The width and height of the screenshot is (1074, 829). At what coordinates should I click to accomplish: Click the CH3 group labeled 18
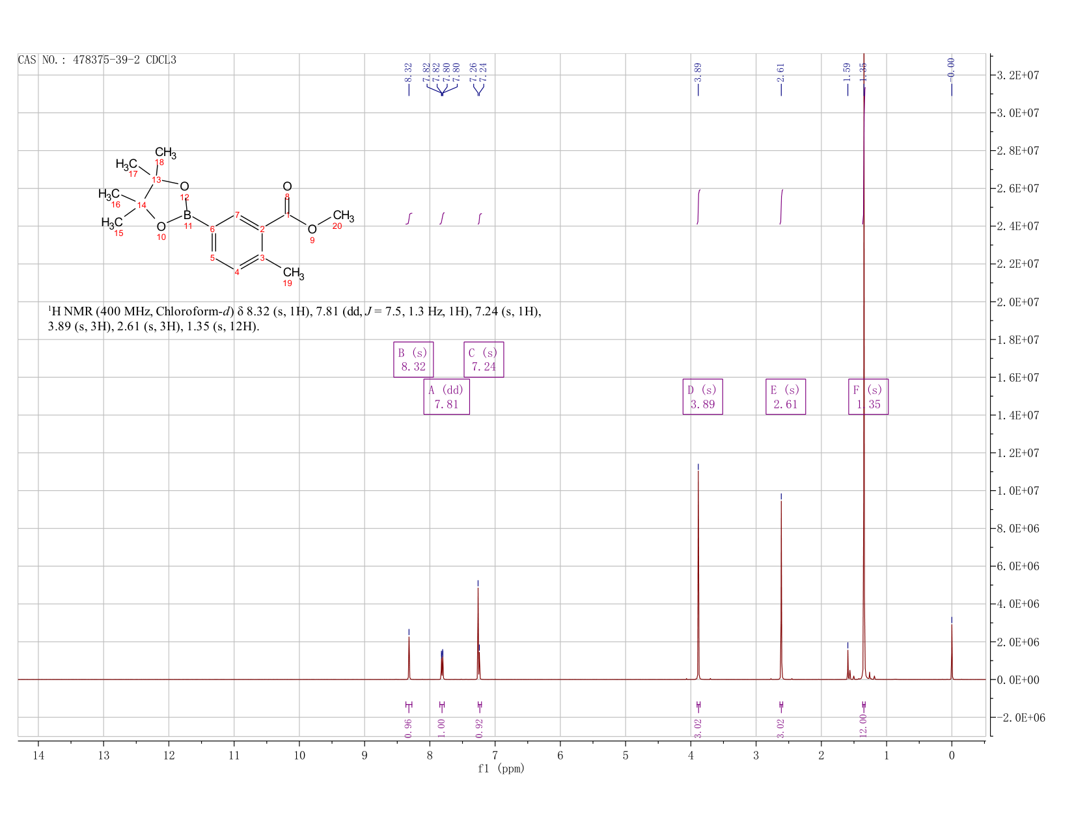pos(165,154)
